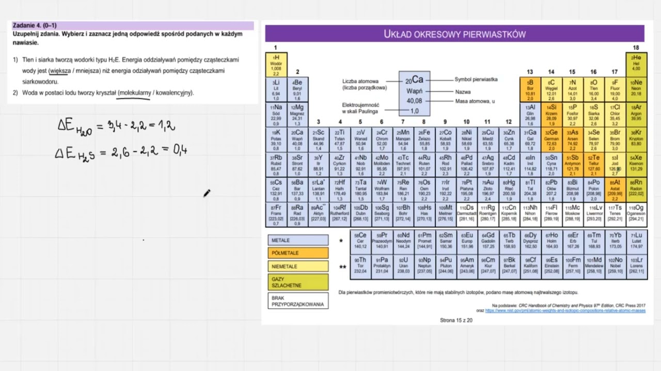661x371 pixels.
Task: Click the UKŁAD OKRESOWY PIERWIASTKÓW title banner
Action: click(454, 34)
